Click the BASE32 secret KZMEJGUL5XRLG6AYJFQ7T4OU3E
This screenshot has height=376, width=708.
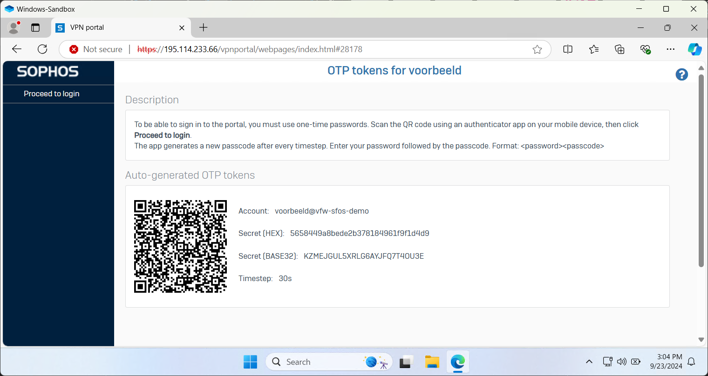pos(364,256)
